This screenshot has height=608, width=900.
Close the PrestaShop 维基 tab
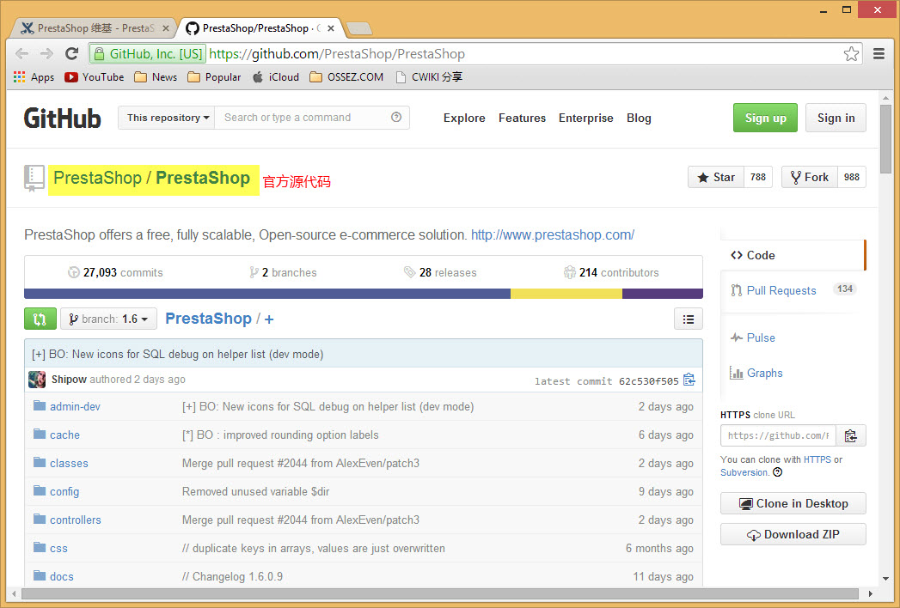pyautogui.click(x=166, y=28)
